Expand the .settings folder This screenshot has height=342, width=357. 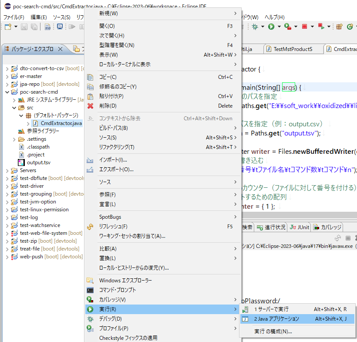[x=14, y=139]
